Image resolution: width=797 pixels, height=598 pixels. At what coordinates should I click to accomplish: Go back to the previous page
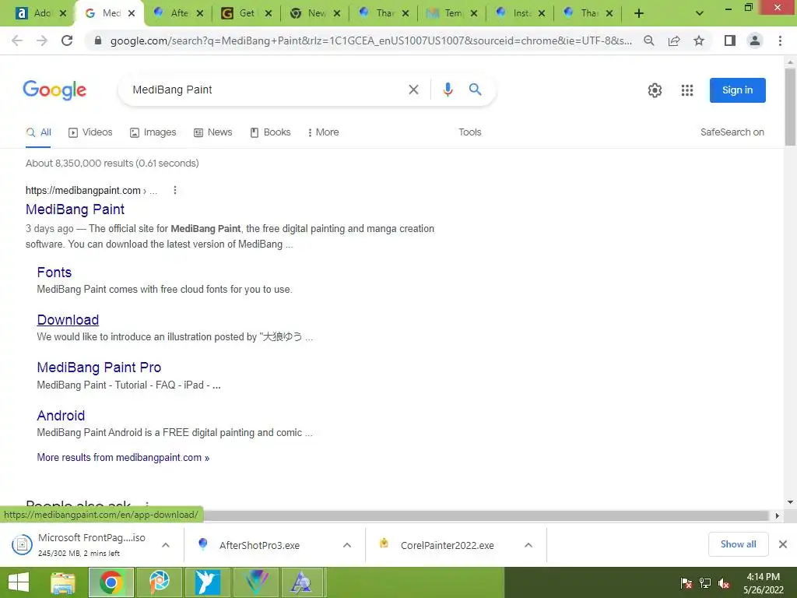click(17, 40)
